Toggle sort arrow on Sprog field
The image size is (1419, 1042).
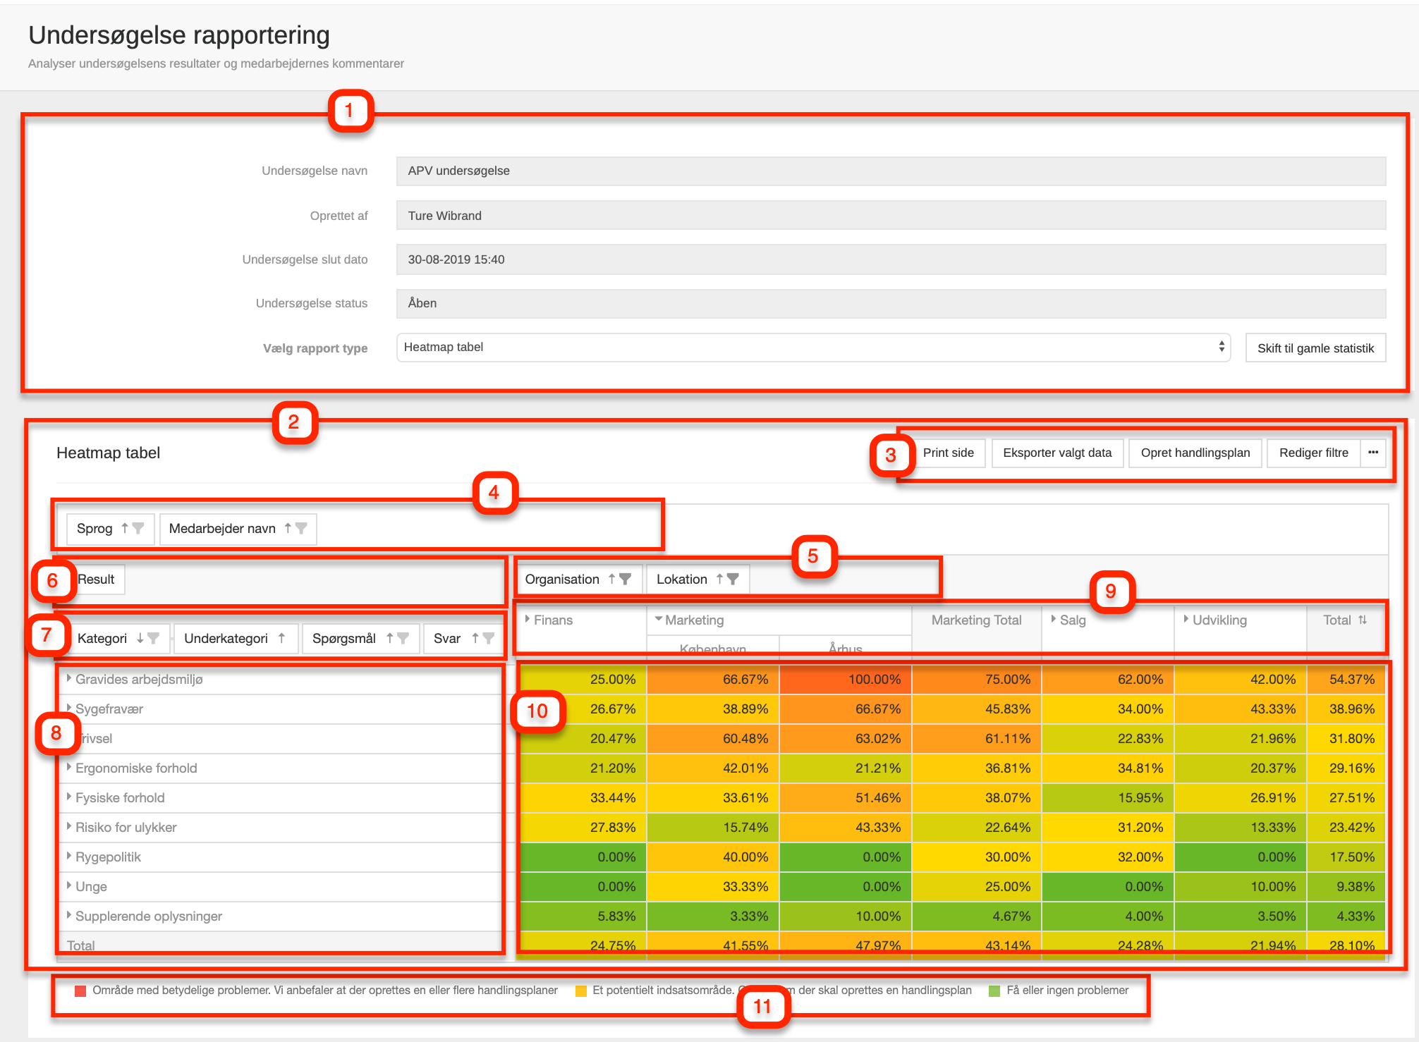click(125, 528)
